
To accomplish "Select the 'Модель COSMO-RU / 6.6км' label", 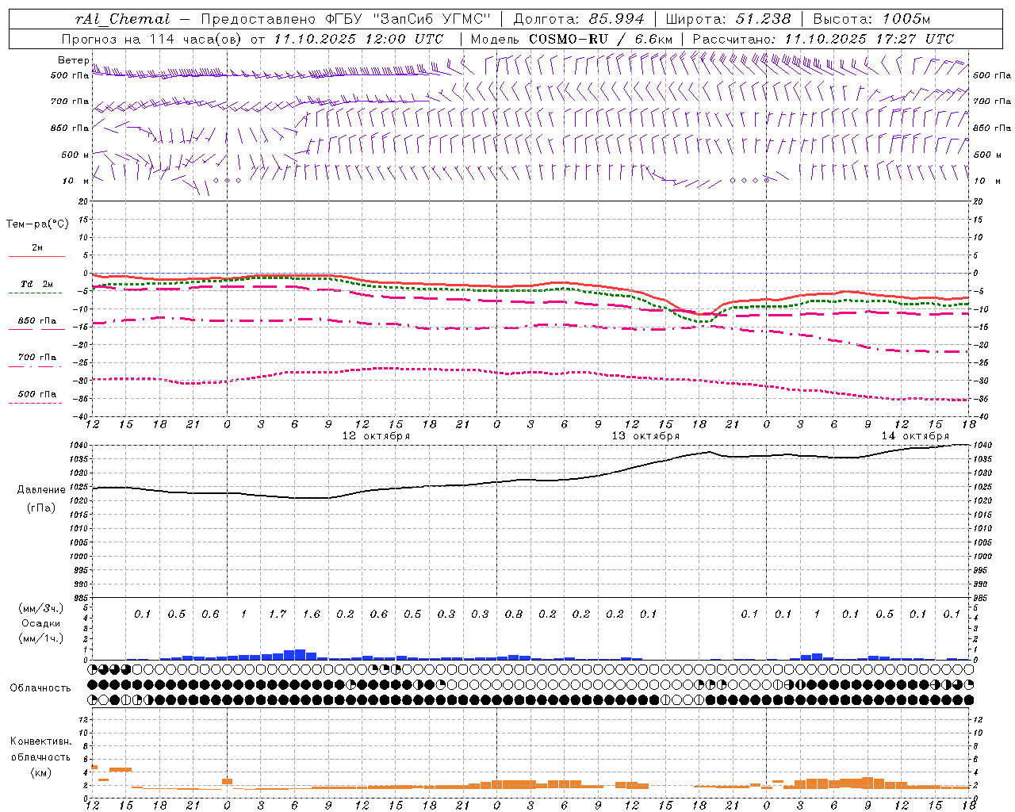I will tap(572, 39).
